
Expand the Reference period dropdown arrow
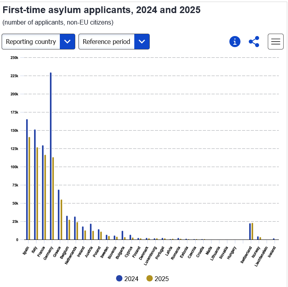coord(142,42)
